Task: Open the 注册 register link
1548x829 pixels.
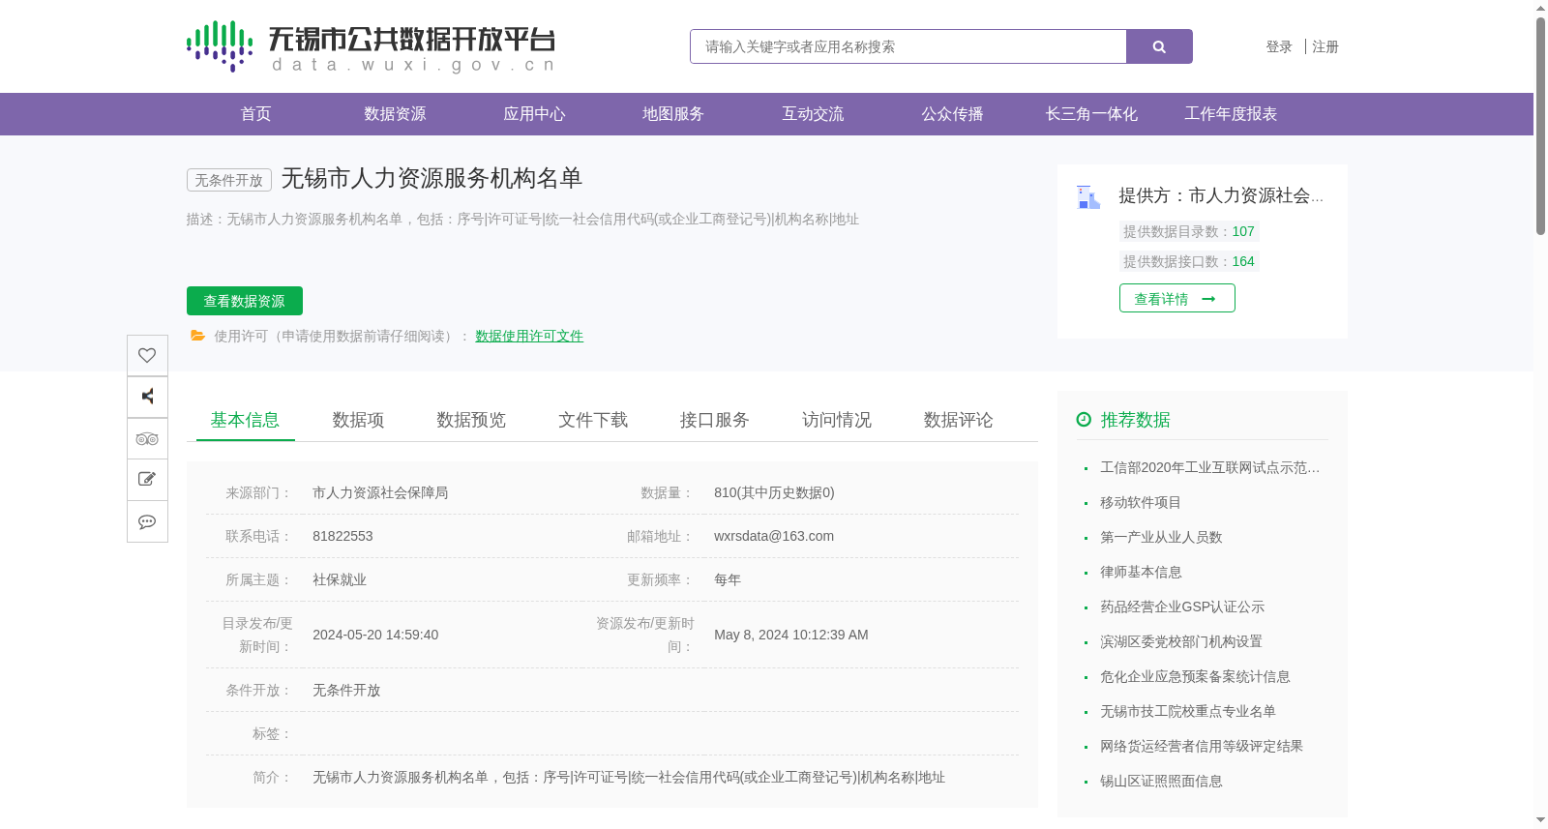Action: click(1325, 46)
